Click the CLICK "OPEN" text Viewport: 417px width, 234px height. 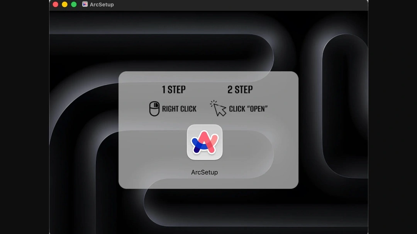248,109
